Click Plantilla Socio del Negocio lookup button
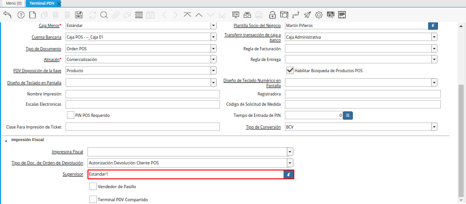This screenshot has width=466, height=204. (x=433, y=26)
